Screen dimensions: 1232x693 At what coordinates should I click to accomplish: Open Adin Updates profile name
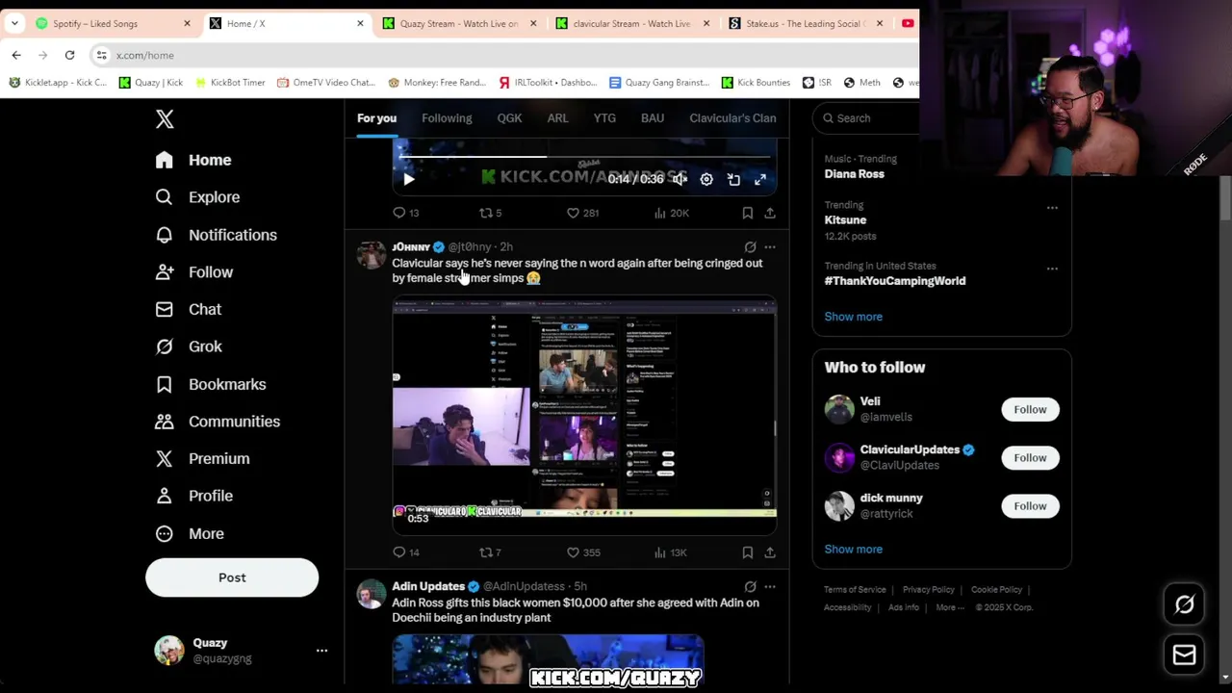click(428, 586)
